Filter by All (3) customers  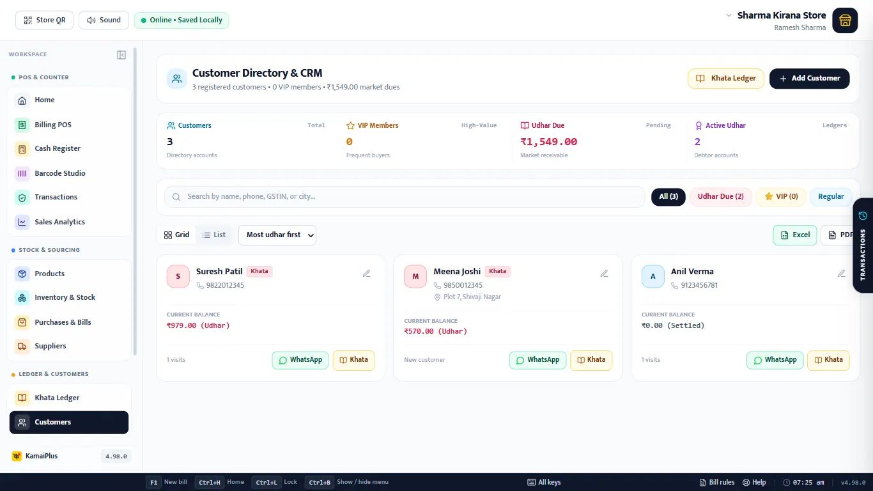coord(668,197)
